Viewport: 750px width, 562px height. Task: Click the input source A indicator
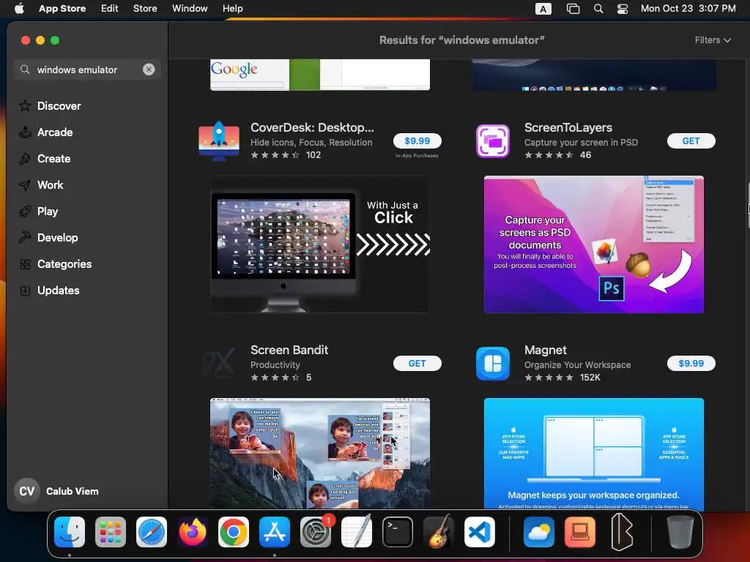tap(543, 9)
